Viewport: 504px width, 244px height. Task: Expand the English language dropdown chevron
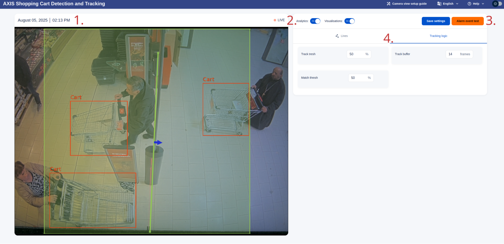457,4
